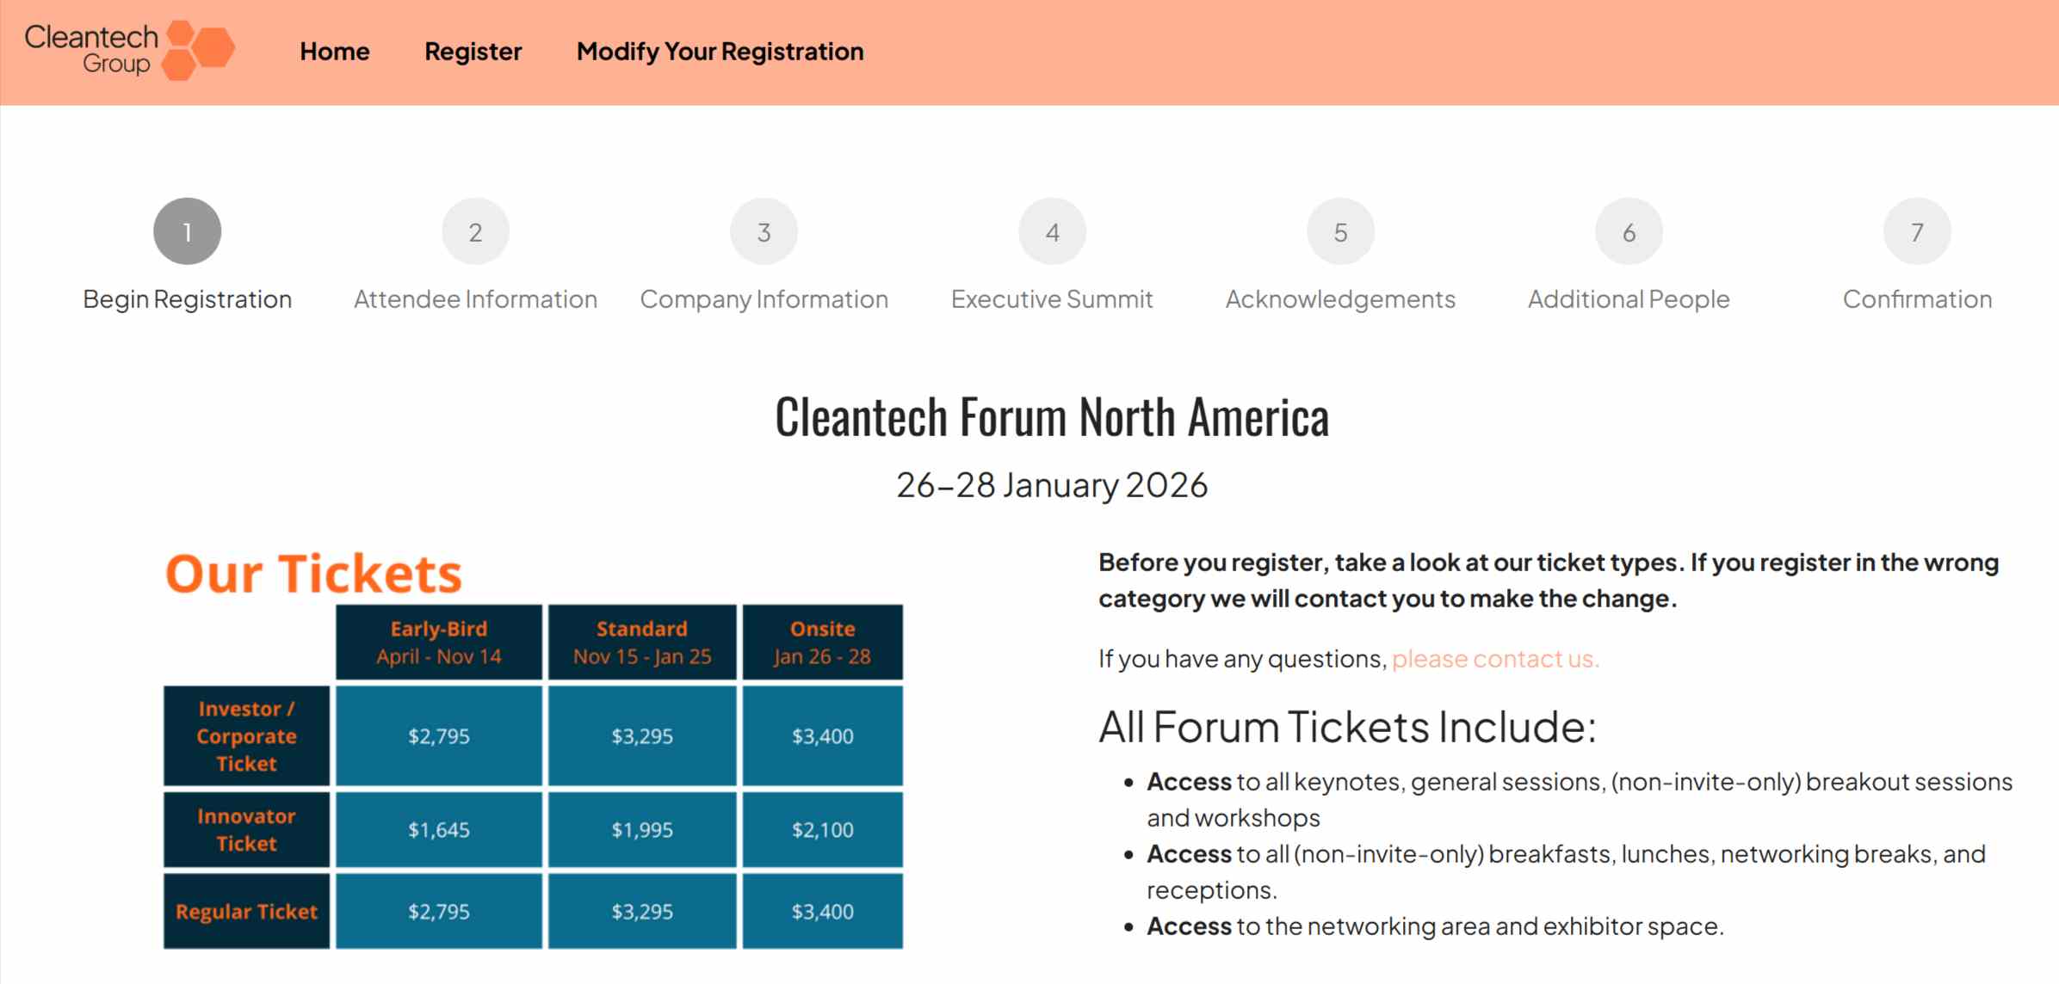This screenshot has height=984, width=2059.
Task: Click step 2 Attendee Information circle
Action: click(x=476, y=230)
